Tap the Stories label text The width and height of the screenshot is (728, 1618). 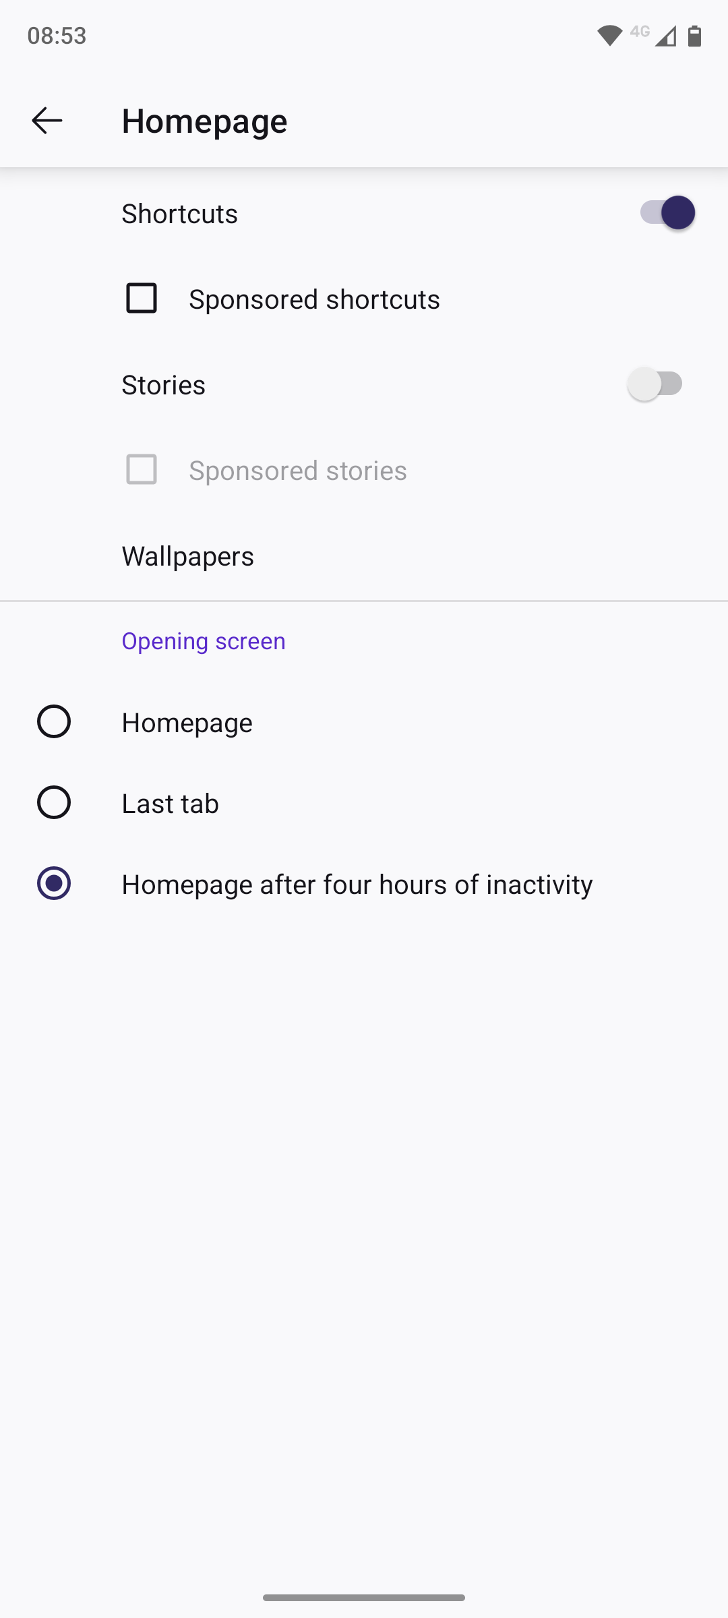(163, 385)
